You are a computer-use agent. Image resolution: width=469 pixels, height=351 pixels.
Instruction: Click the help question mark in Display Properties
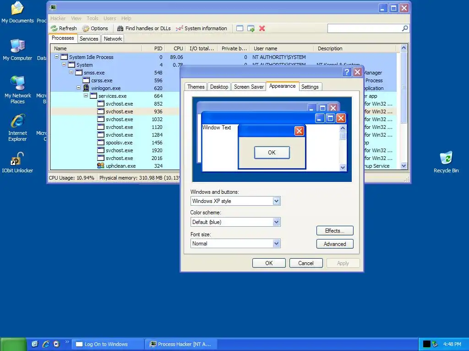(347, 72)
